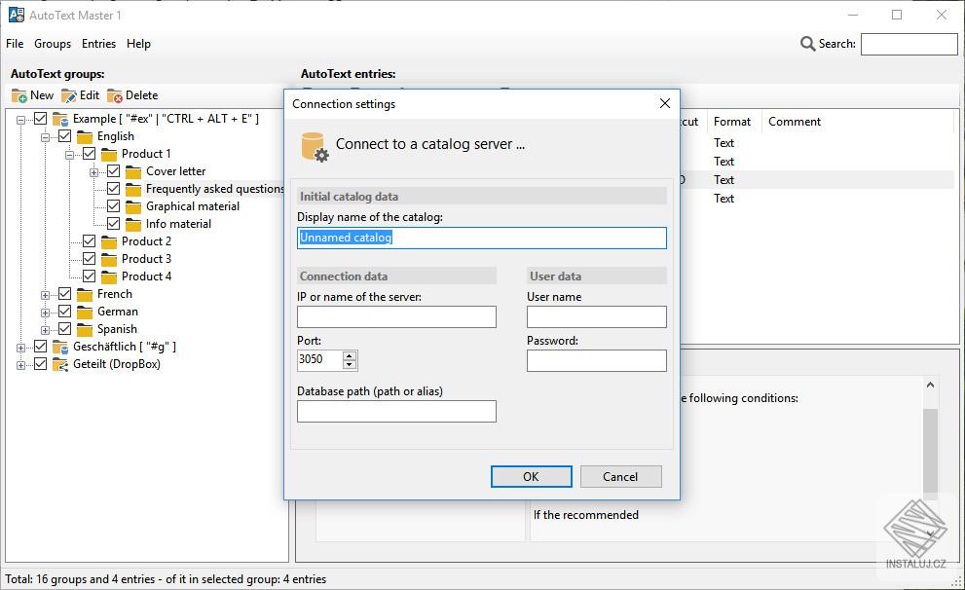The width and height of the screenshot is (965, 590).
Task: Increase the Port value with up arrow
Action: point(350,355)
